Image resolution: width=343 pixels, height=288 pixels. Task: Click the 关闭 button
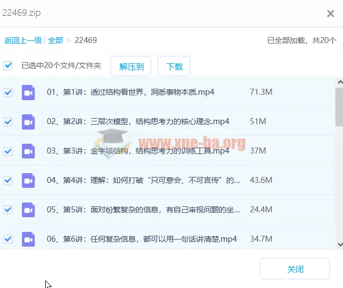click(294, 269)
